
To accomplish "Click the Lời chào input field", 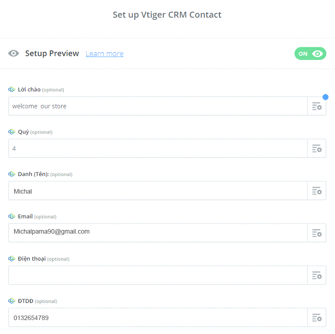I will point(157,106).
